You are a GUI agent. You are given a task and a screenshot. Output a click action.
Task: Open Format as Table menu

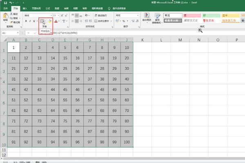tap(157, 18)
